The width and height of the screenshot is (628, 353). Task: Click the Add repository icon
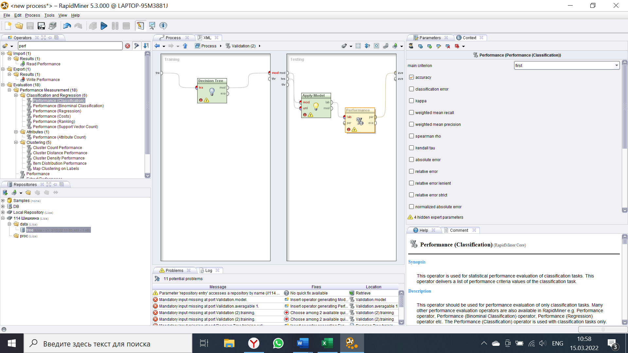5,193
